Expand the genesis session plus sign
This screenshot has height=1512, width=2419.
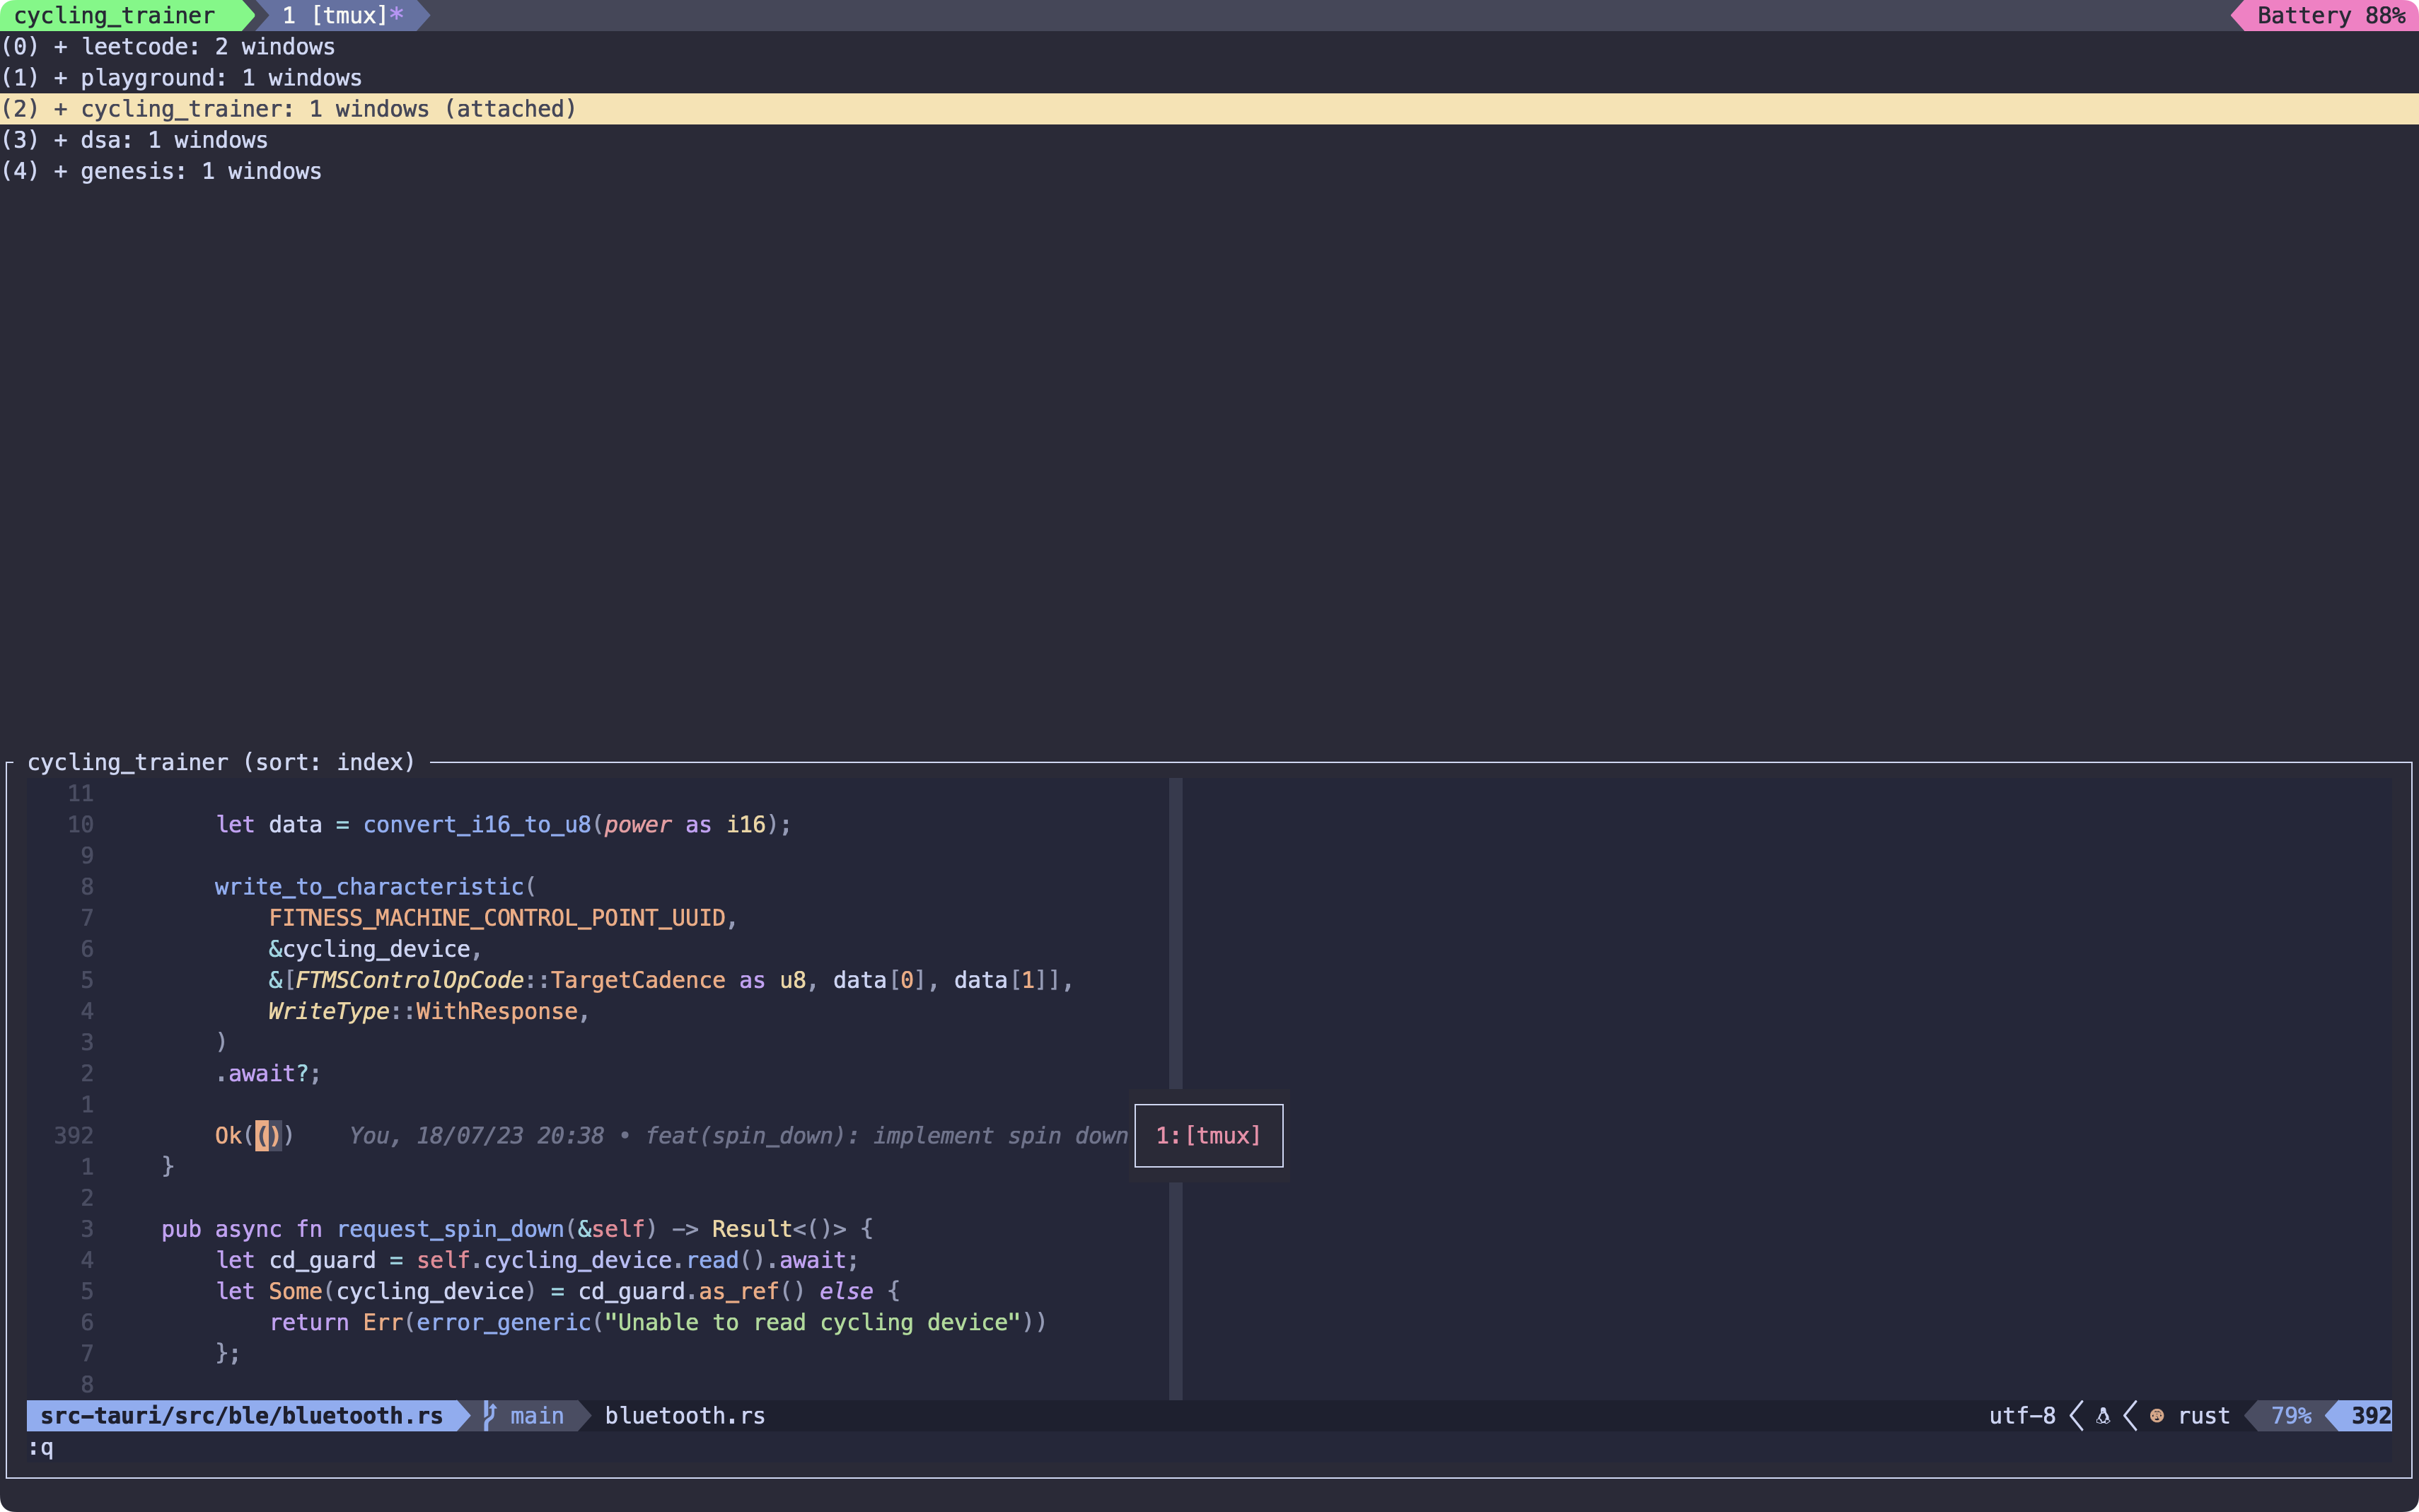(x=60, y=171)
